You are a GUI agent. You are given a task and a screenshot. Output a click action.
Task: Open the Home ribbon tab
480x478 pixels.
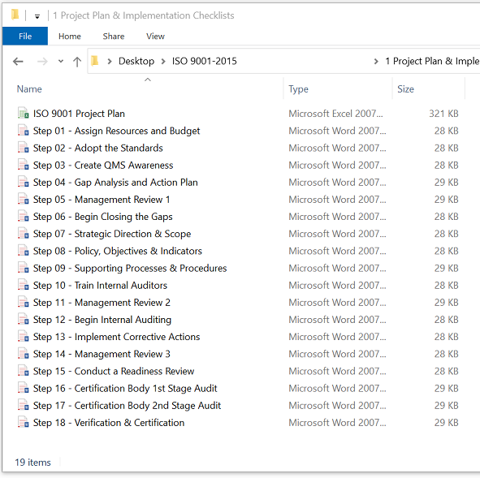point(70,36)
